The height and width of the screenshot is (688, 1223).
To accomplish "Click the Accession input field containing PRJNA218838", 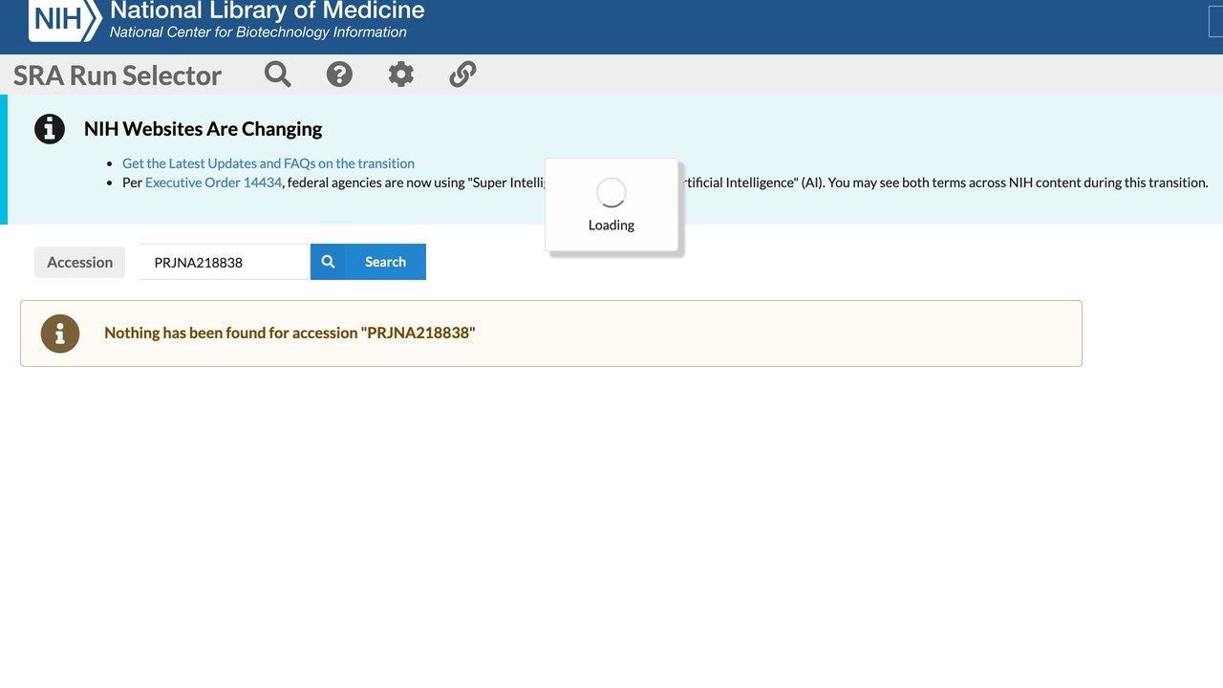I will (x=225, y=262).
